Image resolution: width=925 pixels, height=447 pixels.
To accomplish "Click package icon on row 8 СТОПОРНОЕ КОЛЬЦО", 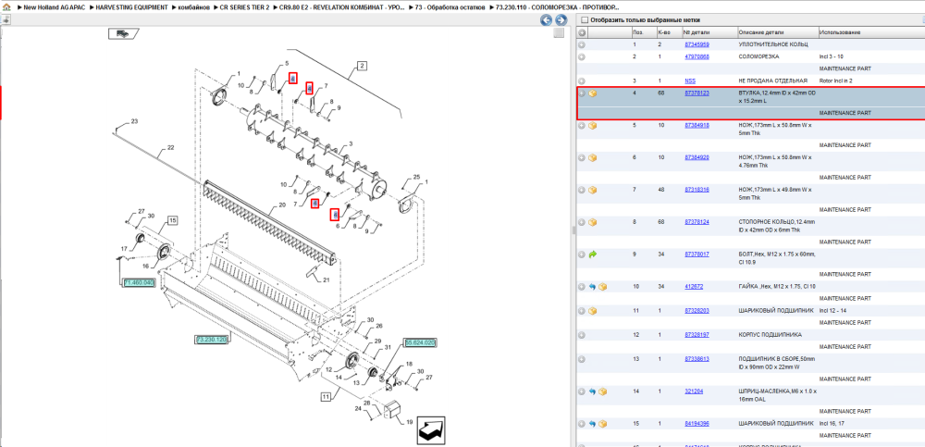I will (593, 222).
